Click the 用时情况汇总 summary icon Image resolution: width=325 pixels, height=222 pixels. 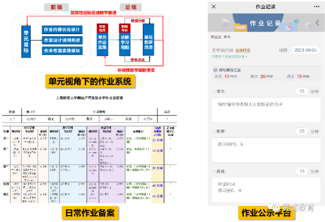point(215,70)
